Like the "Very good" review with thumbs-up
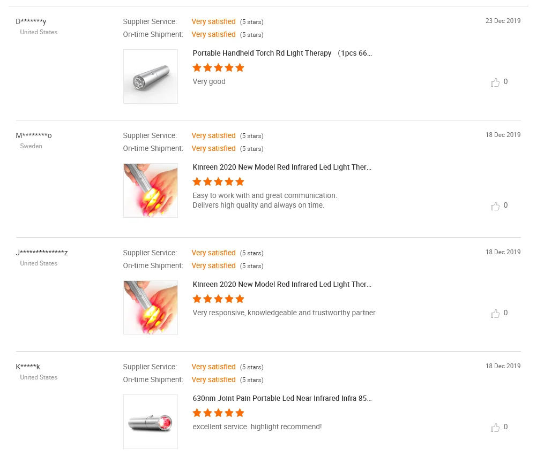Viewport: 544px width, 456px height. click(x=495, y=82)
